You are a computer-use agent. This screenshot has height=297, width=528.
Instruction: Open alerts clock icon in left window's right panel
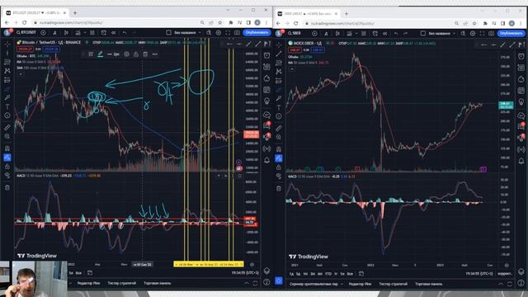click(266, 55)
